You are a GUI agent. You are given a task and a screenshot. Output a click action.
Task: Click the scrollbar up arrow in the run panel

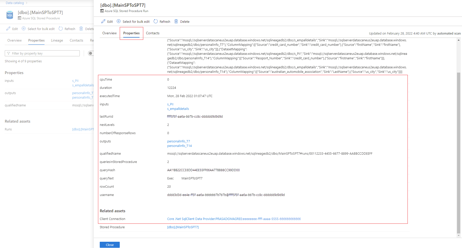click(458, 40)
